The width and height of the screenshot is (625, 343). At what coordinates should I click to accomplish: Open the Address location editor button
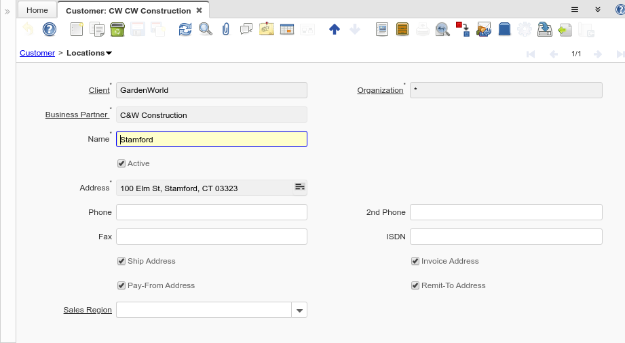click(x=299, y=187)
